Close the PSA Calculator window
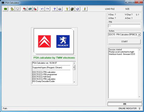Viewport: 144px width, 112px height. (139, 2)
